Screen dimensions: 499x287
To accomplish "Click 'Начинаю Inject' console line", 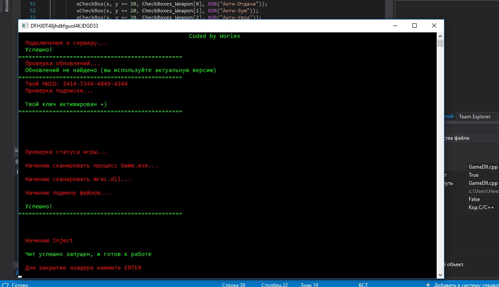I will pyautogui.click(x=49, y=240).
